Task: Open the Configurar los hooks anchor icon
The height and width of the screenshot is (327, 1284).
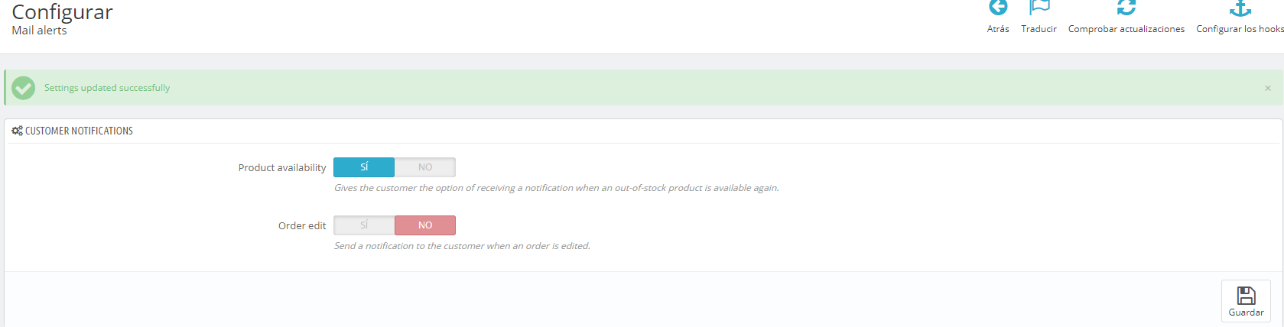Action: tap(1240, 8)
